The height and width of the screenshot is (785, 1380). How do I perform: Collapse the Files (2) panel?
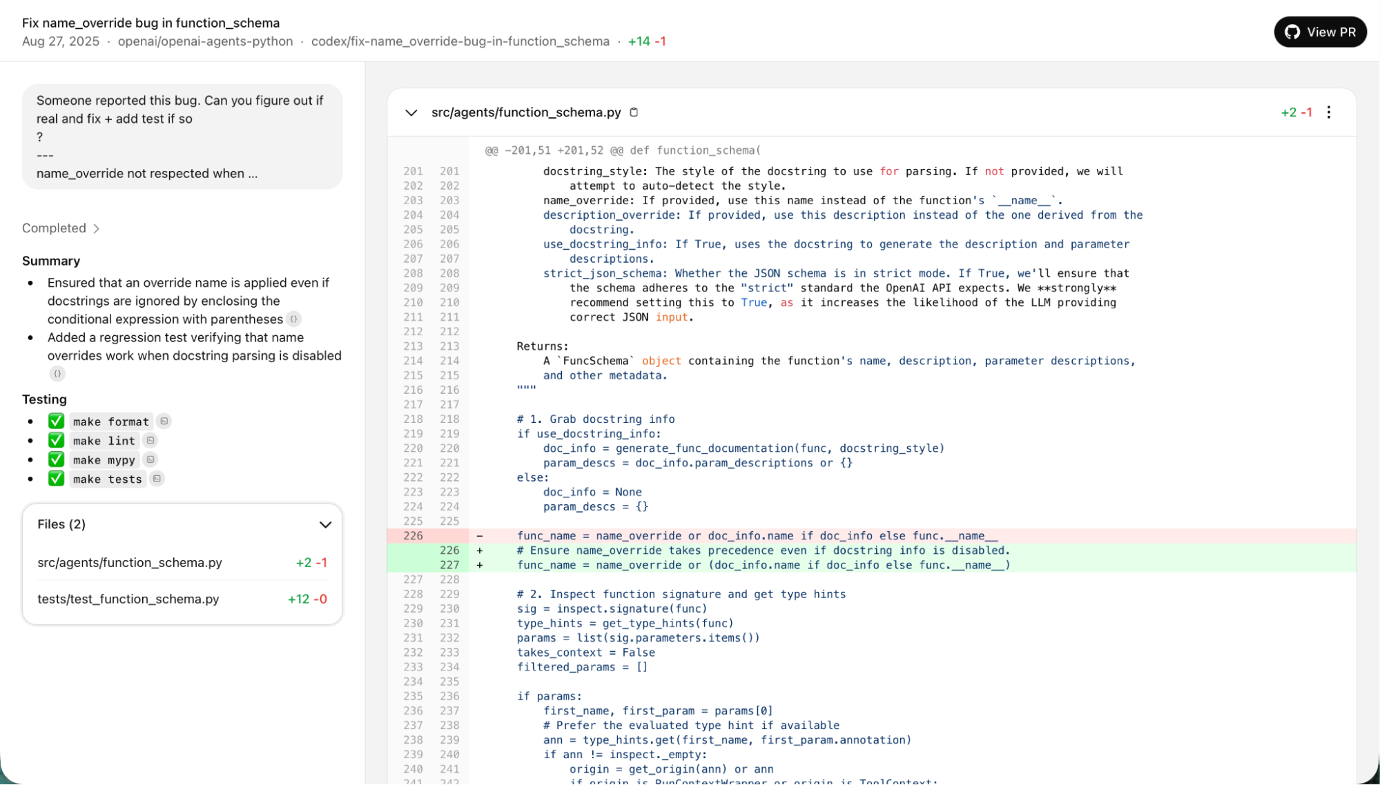[x=325, y=524]
